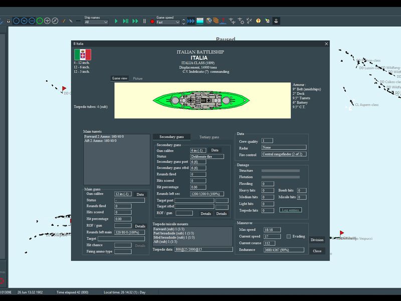Select the orange line drawing tool
401x301 pixels.
64,21
